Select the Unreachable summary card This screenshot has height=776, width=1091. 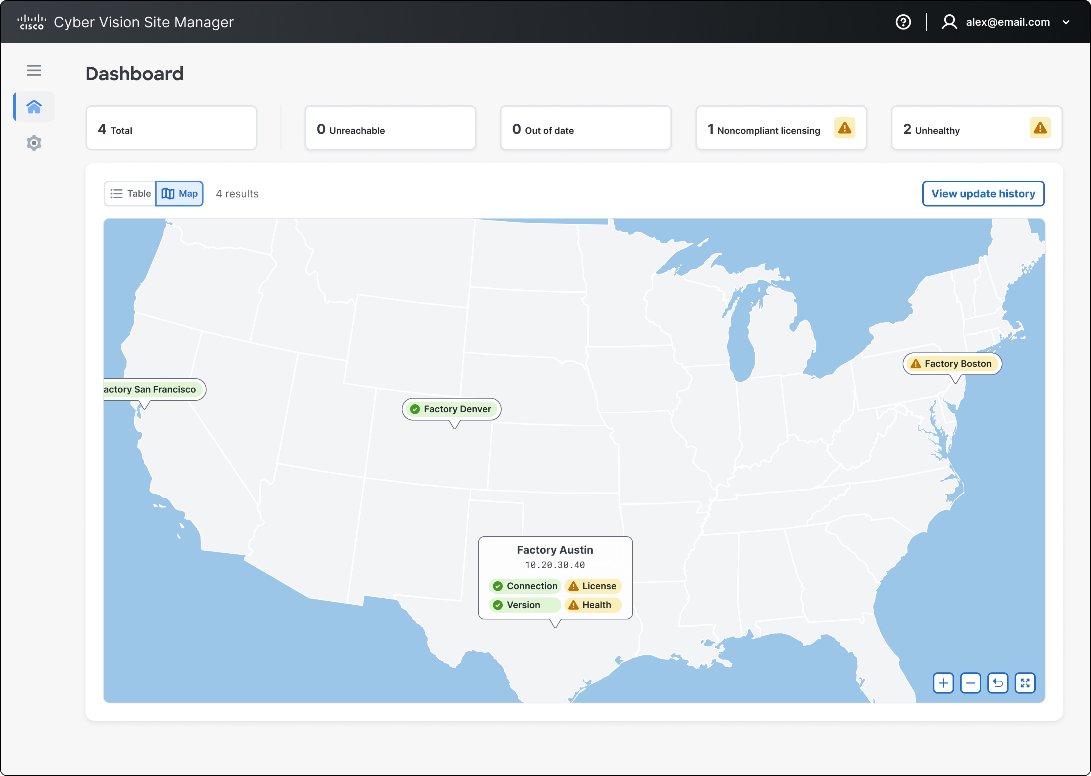coord(390,127)
